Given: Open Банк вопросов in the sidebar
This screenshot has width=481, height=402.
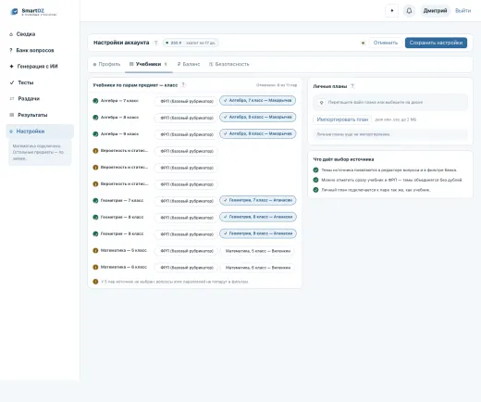Looking at the screenshot, I should pyautogui.click(x=35, y=50).
